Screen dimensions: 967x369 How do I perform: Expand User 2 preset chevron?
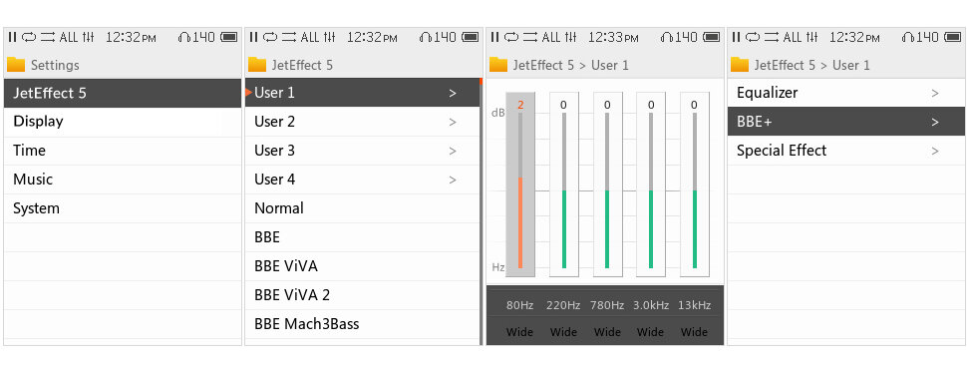[x=453, y=123]
